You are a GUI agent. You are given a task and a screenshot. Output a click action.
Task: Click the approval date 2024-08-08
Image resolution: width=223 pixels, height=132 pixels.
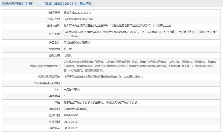click(71, 115)
